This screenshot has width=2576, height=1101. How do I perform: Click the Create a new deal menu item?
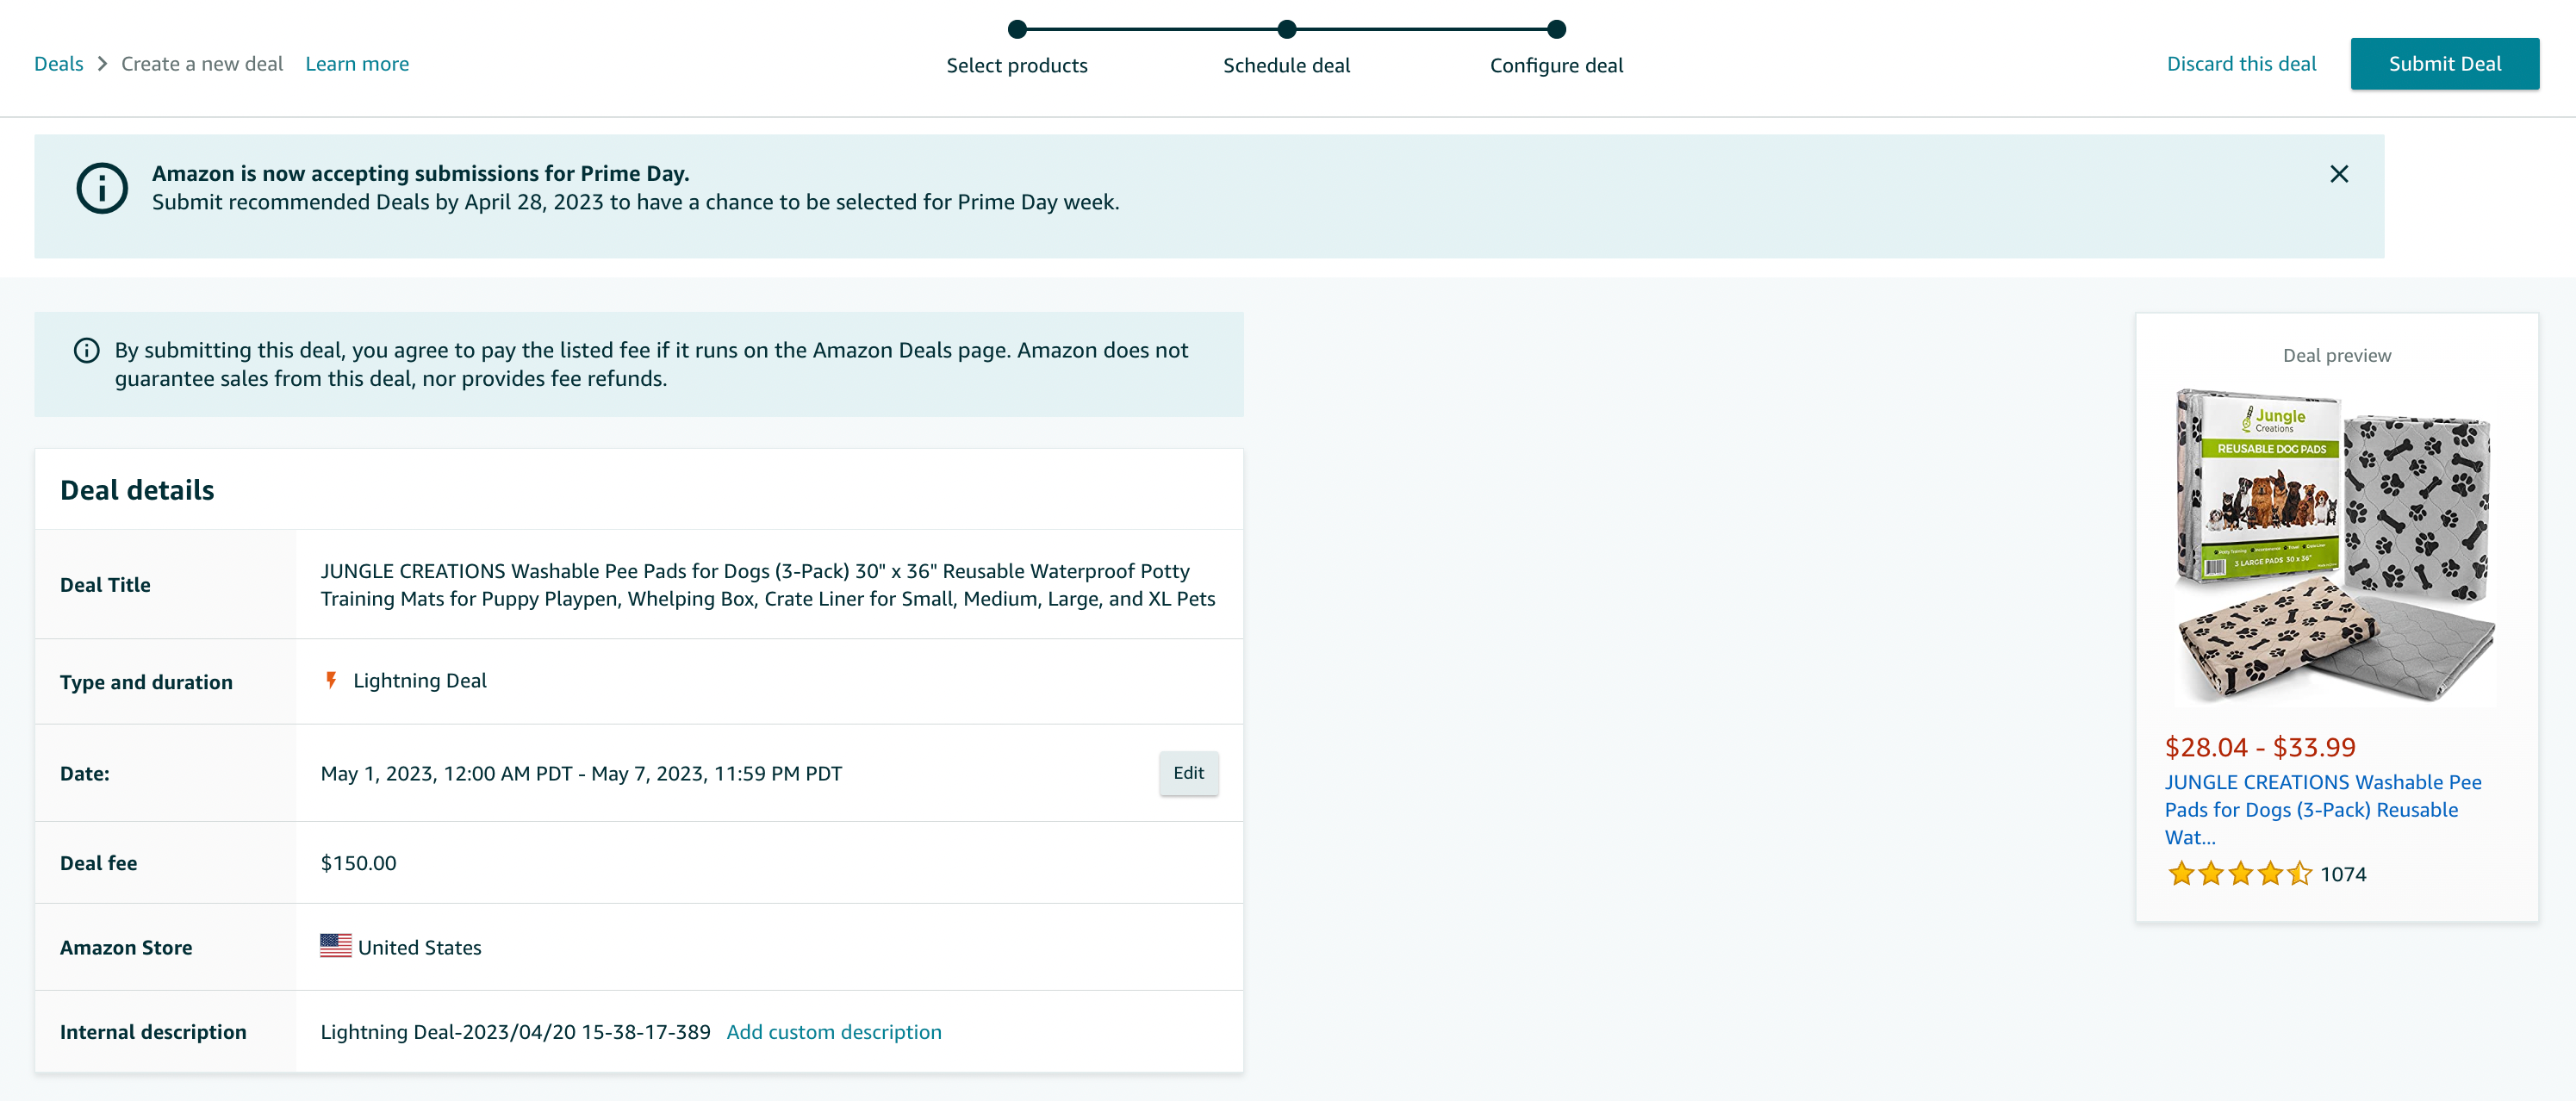[202, 62]
